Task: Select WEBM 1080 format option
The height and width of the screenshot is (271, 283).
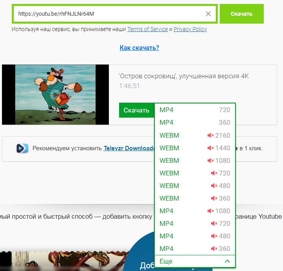Action: [195, 160]
